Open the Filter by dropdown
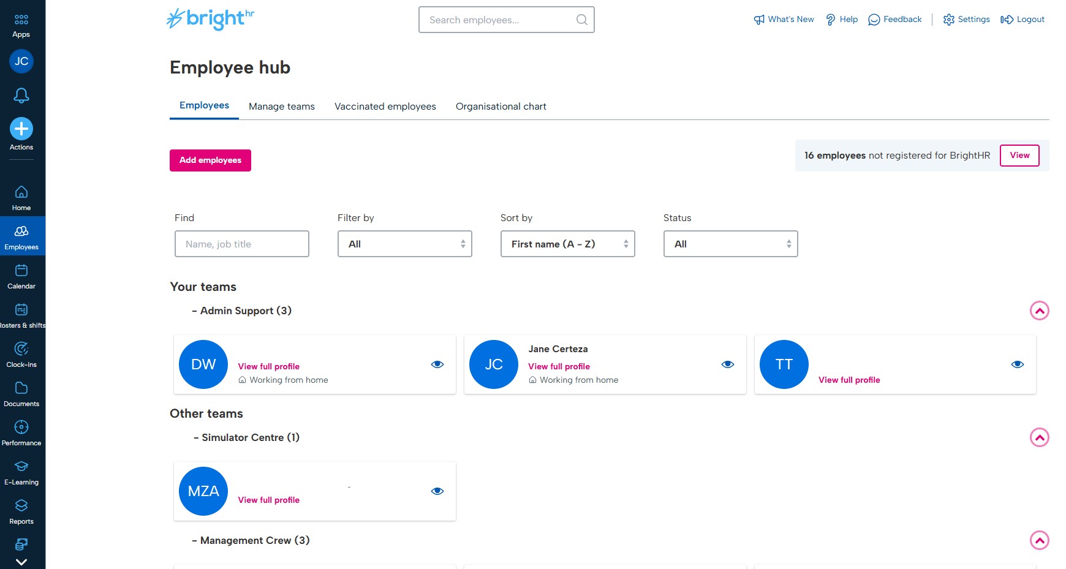The height and width of the screenshot is (569, 1066). (405, 244)
